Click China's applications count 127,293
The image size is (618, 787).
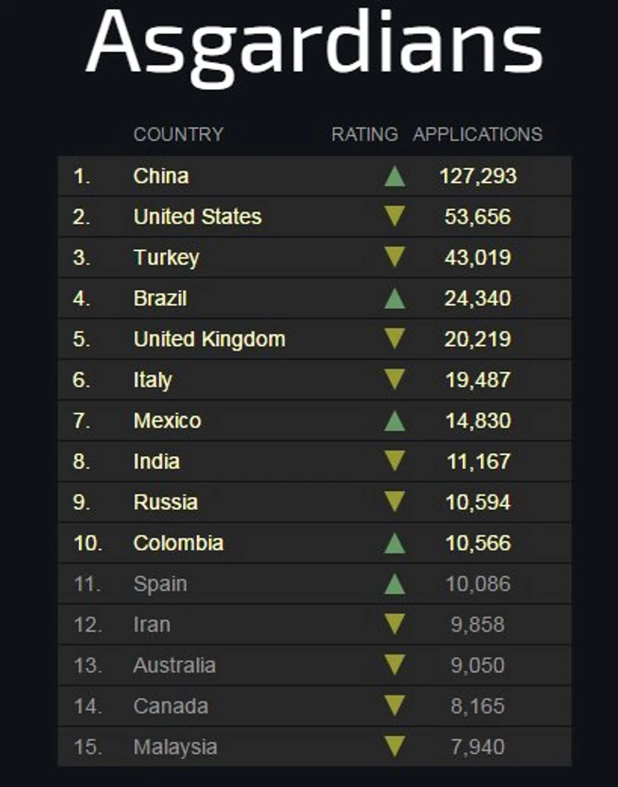(477, 176)
